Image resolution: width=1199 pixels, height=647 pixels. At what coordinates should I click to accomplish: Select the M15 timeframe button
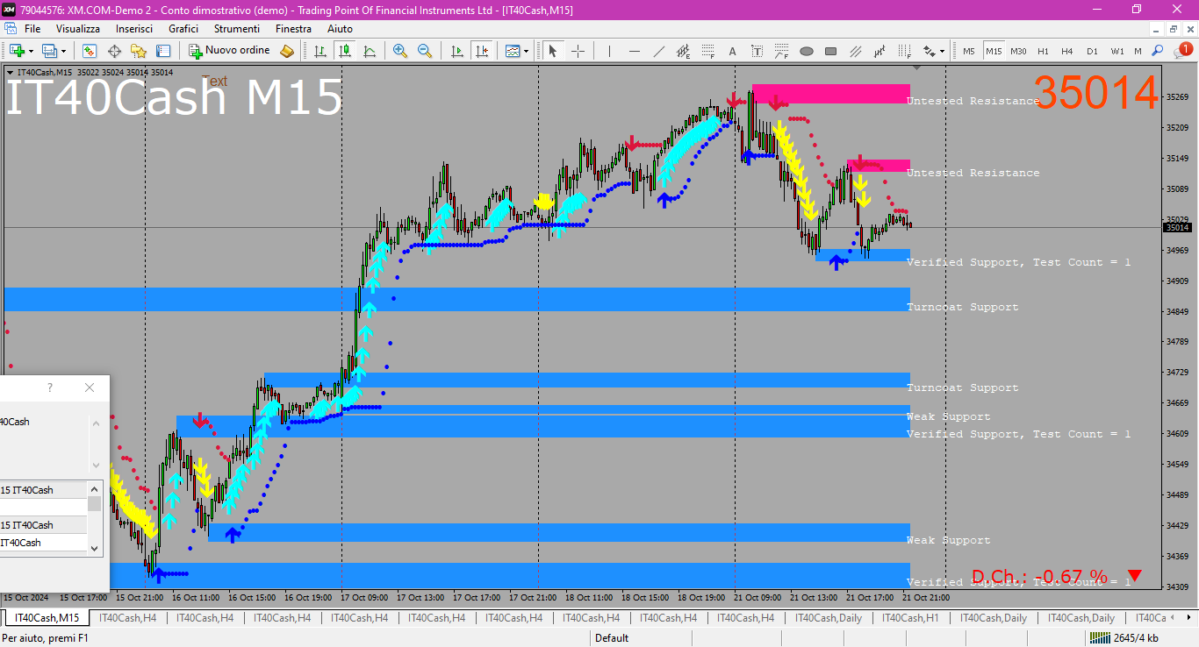pos(994,51)
